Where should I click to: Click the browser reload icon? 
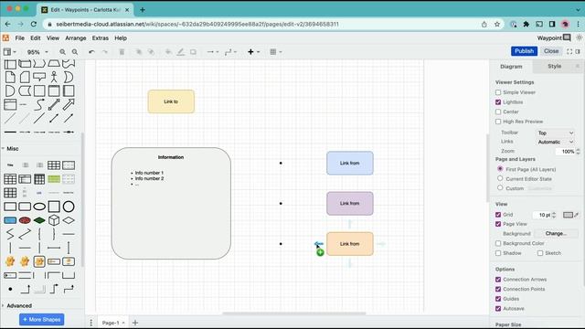pos(34,24)
